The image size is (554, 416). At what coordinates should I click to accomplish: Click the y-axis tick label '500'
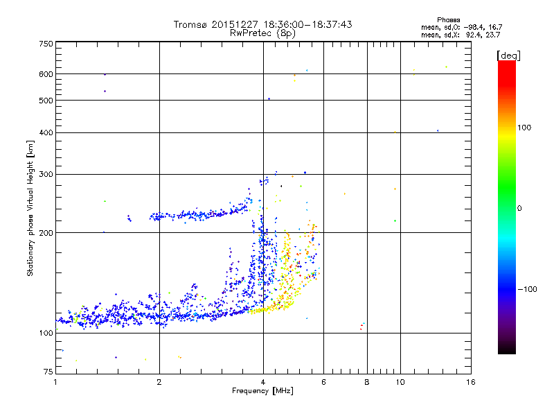[x=46, y=101]
